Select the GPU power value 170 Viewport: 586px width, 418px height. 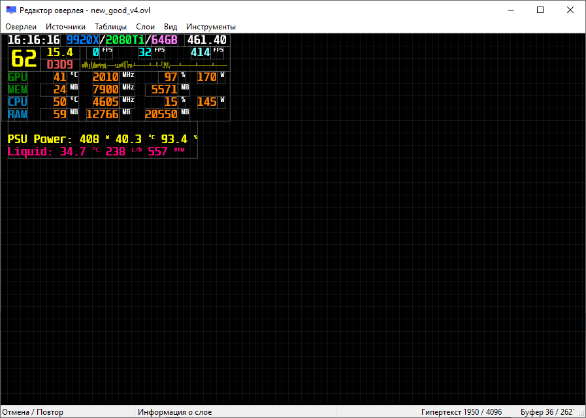click(207, 77)
